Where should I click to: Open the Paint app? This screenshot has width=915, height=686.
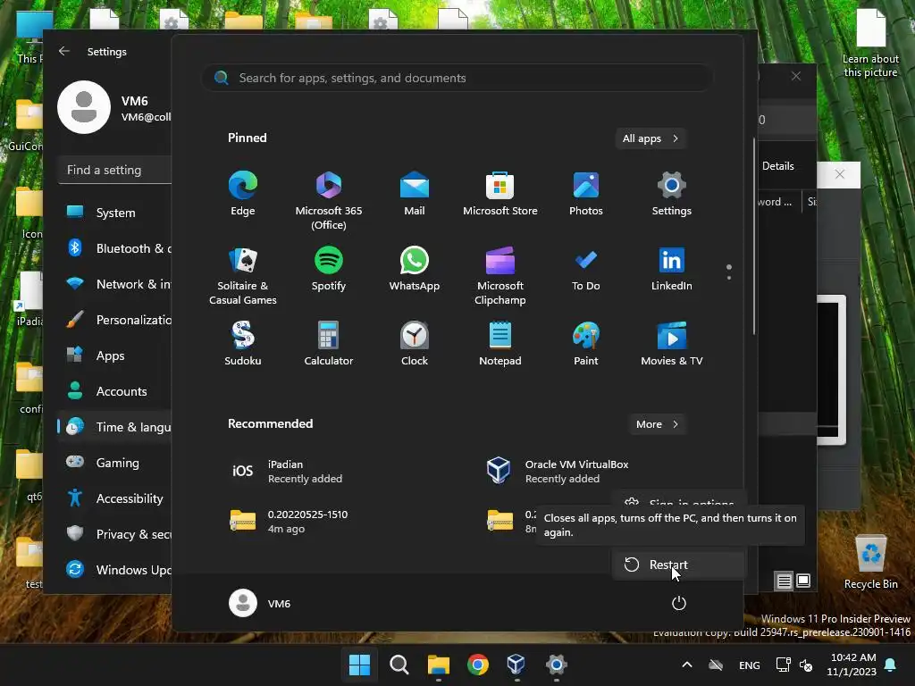(x=586, y=344)
